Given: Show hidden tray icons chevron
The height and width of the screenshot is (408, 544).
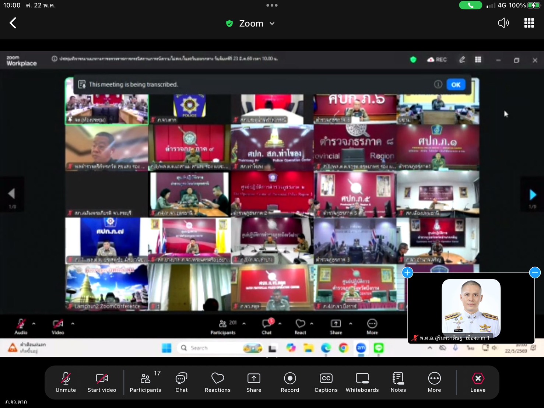Looking at the screenshot, I should pos(429,348).
